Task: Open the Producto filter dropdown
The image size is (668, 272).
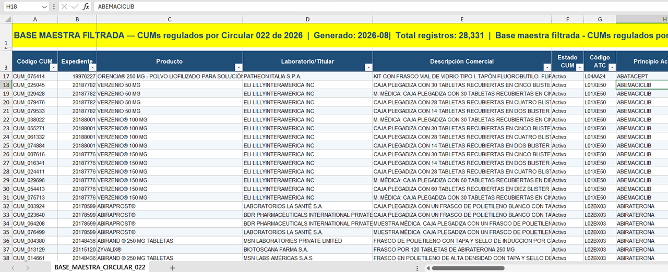Action: pos(238,67)
